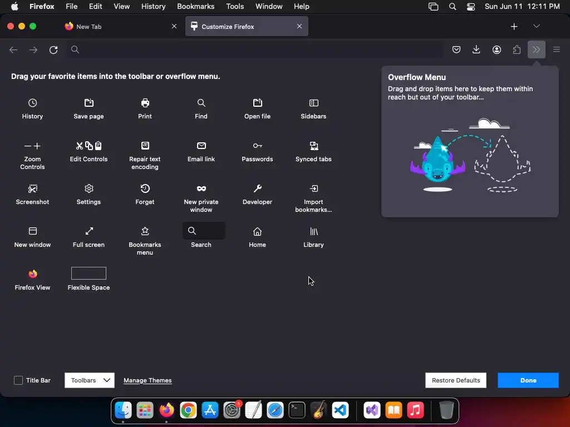Close the Customize Firefox tab
Viewport: 570px width, 427px height.
click(299, 26)
